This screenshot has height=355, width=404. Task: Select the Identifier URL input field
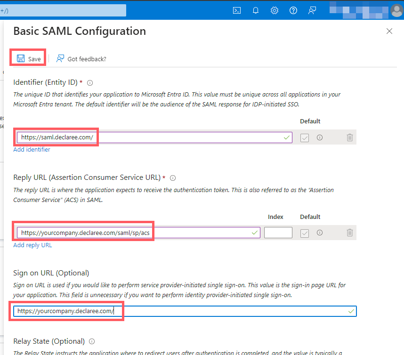pos(141,137)
